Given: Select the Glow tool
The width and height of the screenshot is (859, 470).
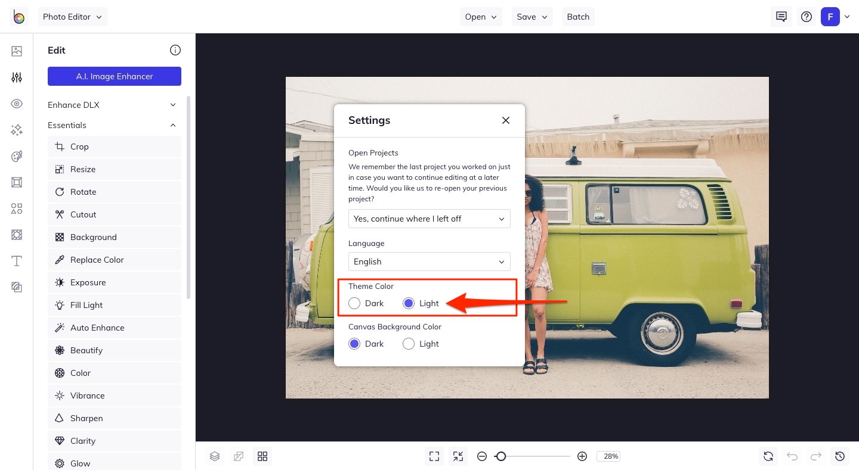Looking at the screenshot, I should tap(115, 462).
